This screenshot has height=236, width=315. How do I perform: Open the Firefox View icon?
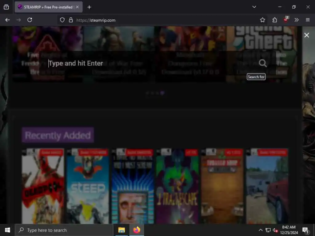tap(6, 7)
